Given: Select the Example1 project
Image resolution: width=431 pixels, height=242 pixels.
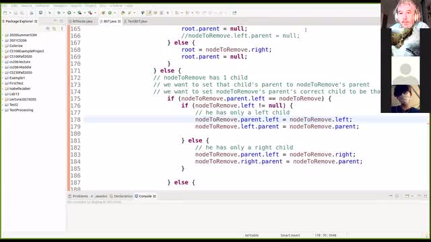Looking at the screenshot, I should [17, 78].
